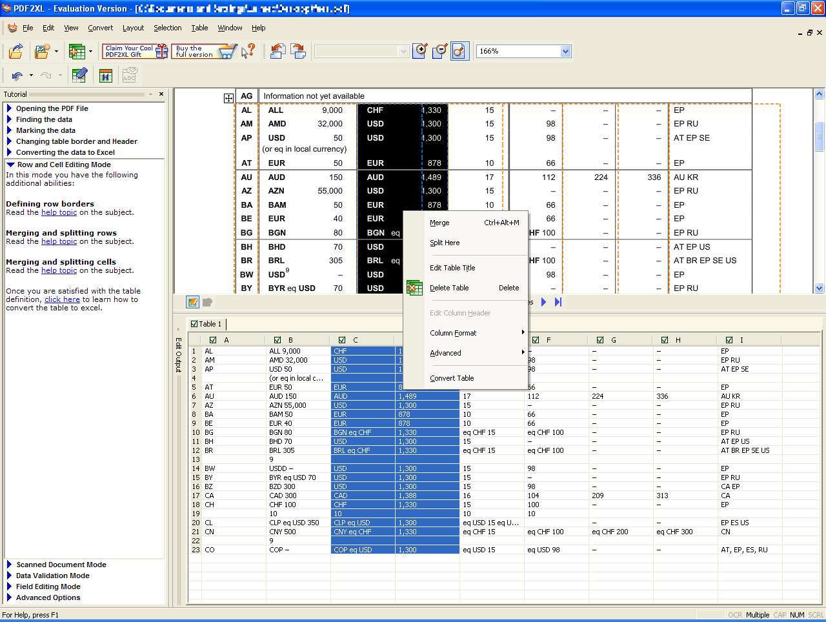Screen dimensions: 826x622
Task: Click the rotate page right icon
Action: pos(298,52)
